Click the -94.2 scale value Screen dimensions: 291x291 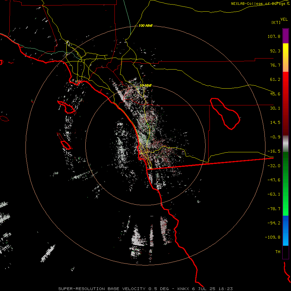pos(274,223)
